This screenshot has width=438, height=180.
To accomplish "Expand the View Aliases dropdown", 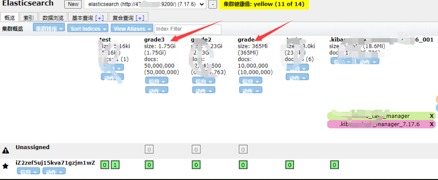I will (132, 28).
